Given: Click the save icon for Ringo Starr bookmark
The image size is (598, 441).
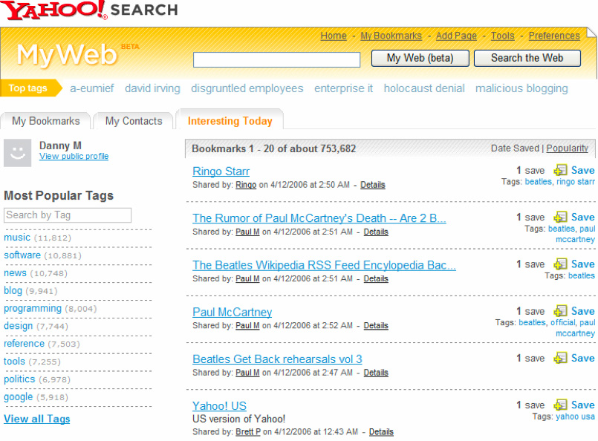Looking at the screenshot, I should [x=560, y=170].
